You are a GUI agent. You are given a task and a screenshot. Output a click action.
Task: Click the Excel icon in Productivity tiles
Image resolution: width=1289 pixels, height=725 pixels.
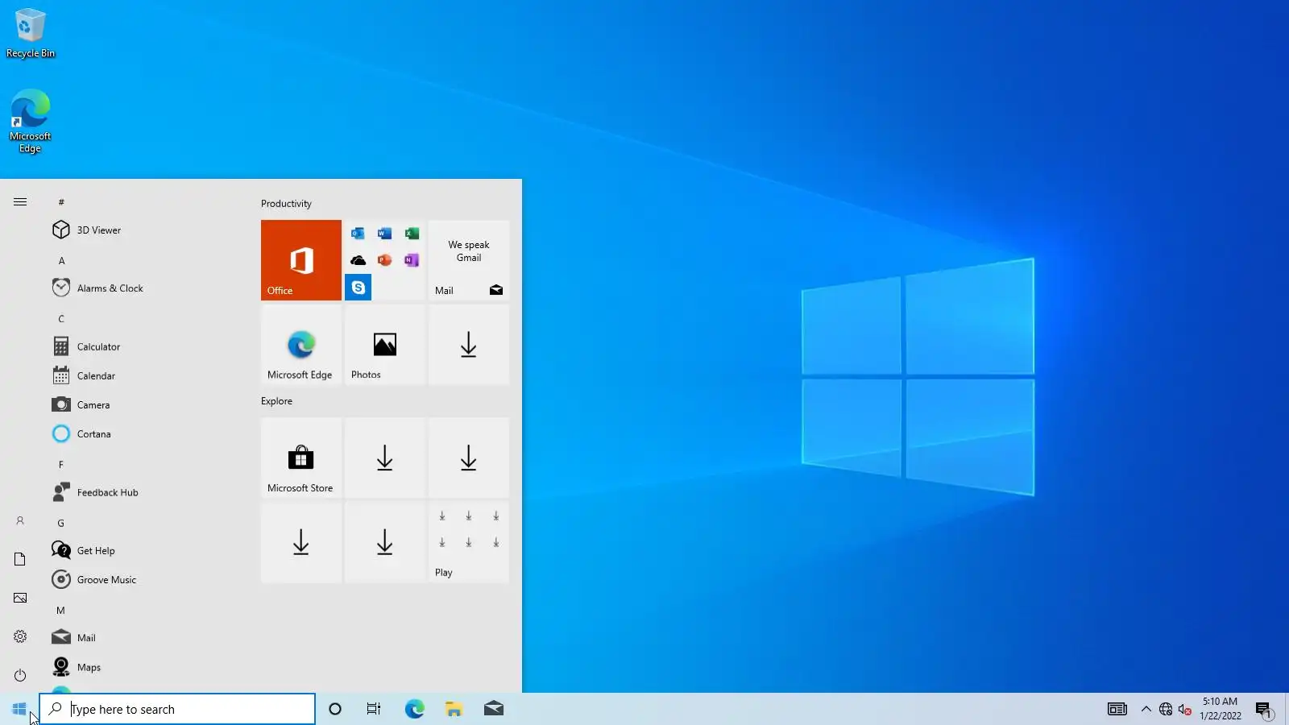412,234
